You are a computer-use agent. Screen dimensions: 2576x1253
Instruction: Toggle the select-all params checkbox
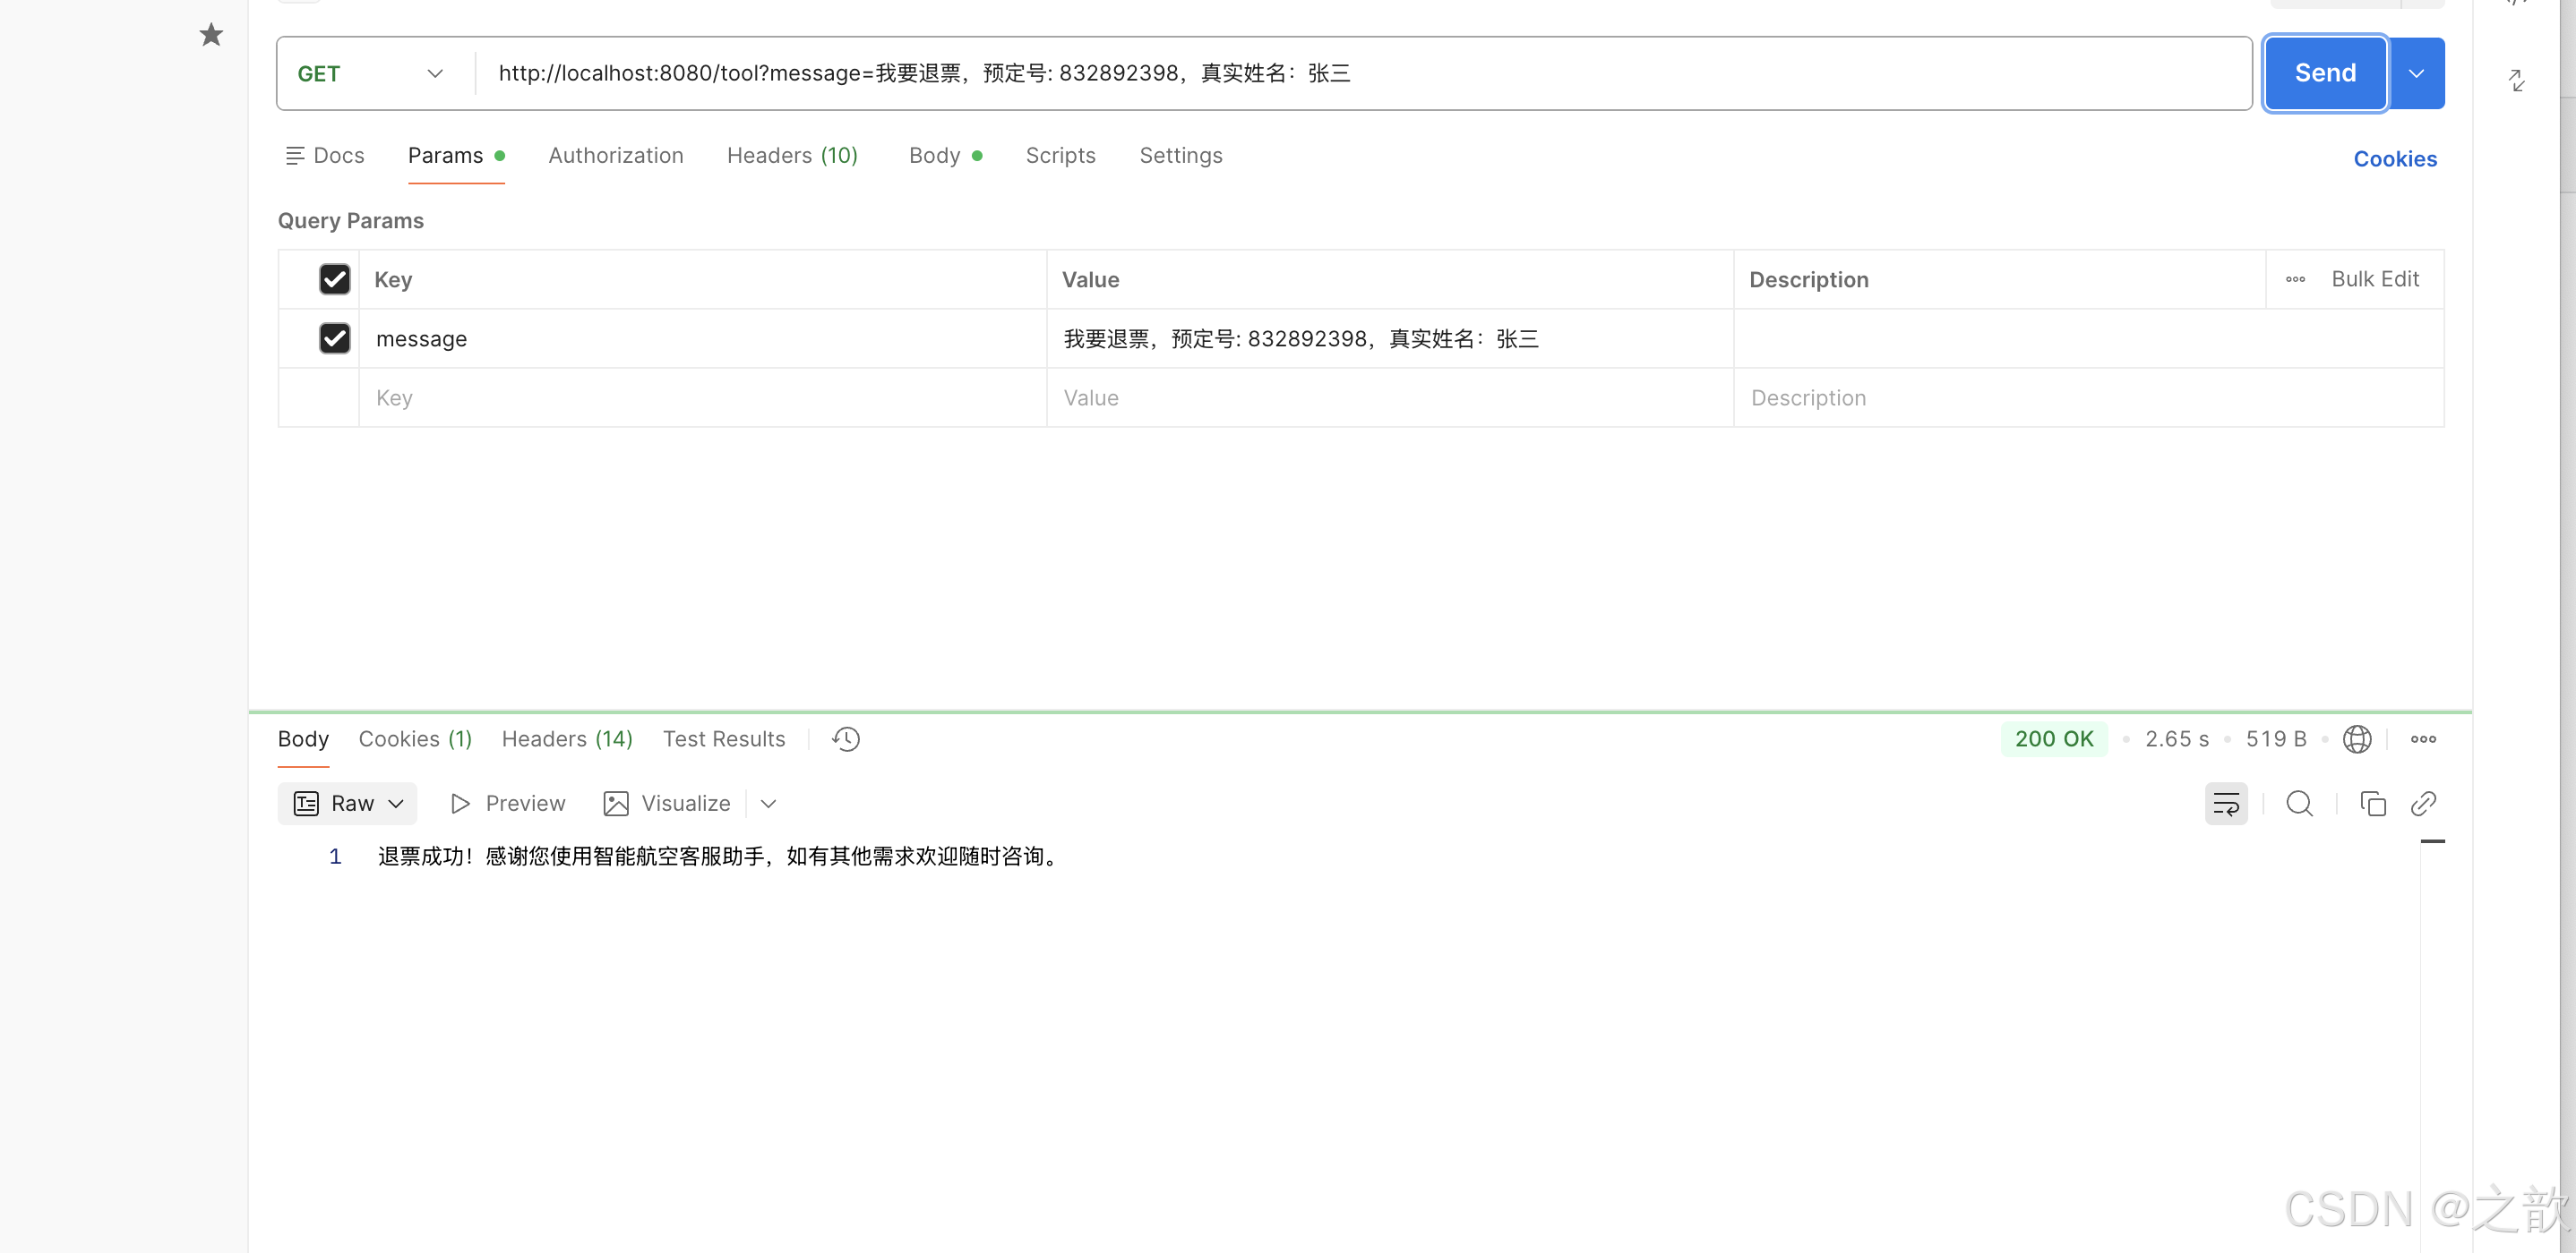pyautogui.click(x=334, y=278)
